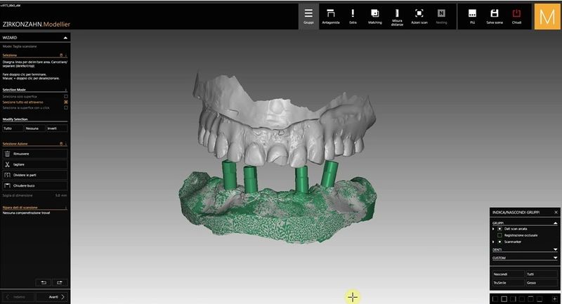Toggle Registrazione occlusale group visibility
The image size is (562, 304).
tap(499, 235)
